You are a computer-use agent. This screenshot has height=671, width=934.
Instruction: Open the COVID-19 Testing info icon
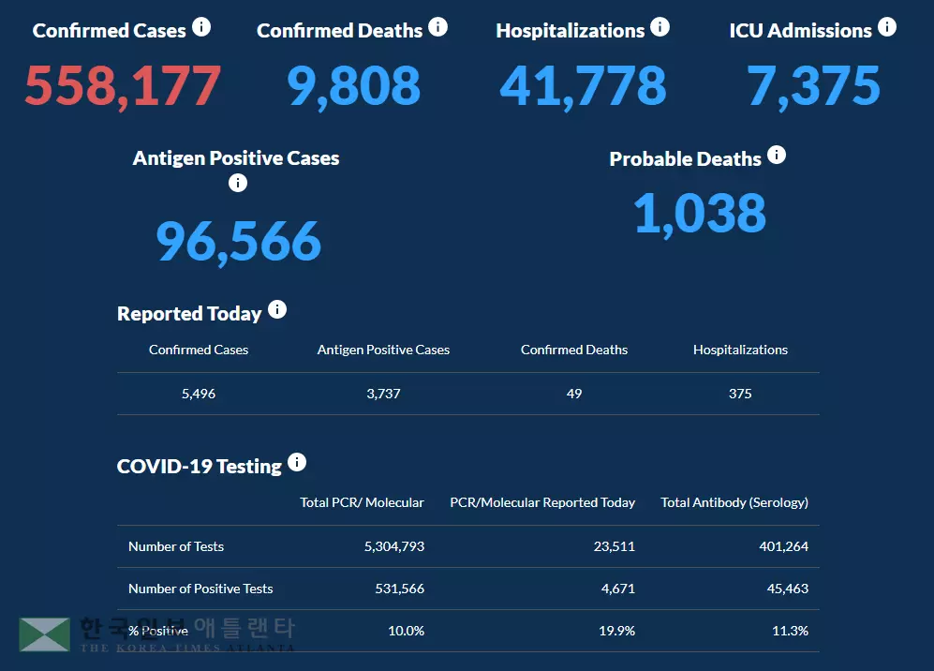(x=297, y=463)
